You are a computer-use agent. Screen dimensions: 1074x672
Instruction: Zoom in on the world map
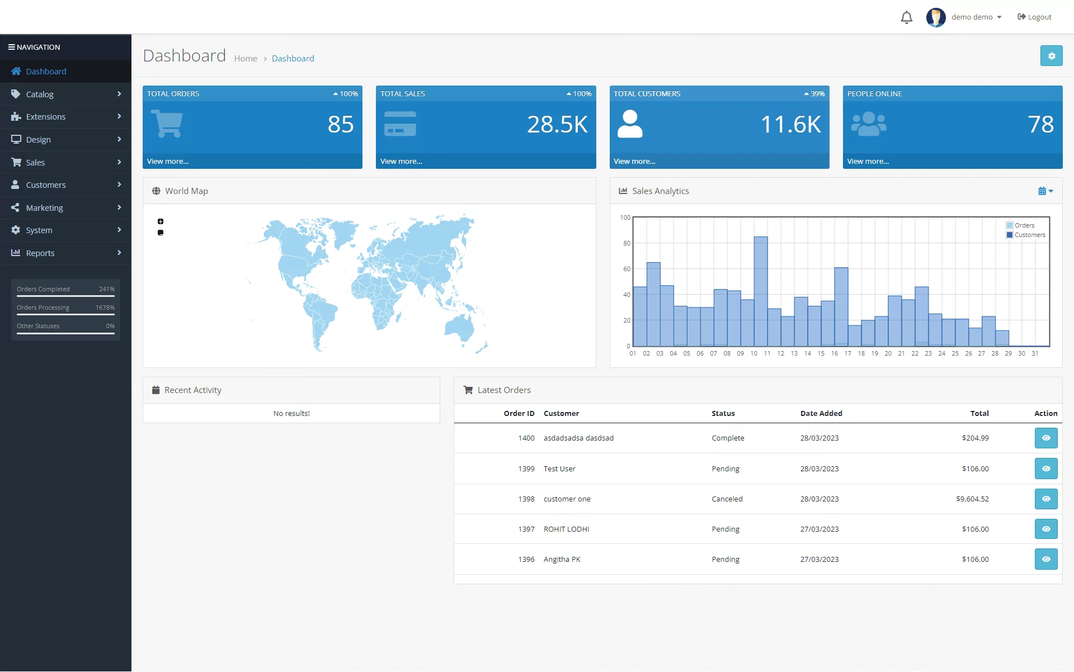(x=161, y=221)
